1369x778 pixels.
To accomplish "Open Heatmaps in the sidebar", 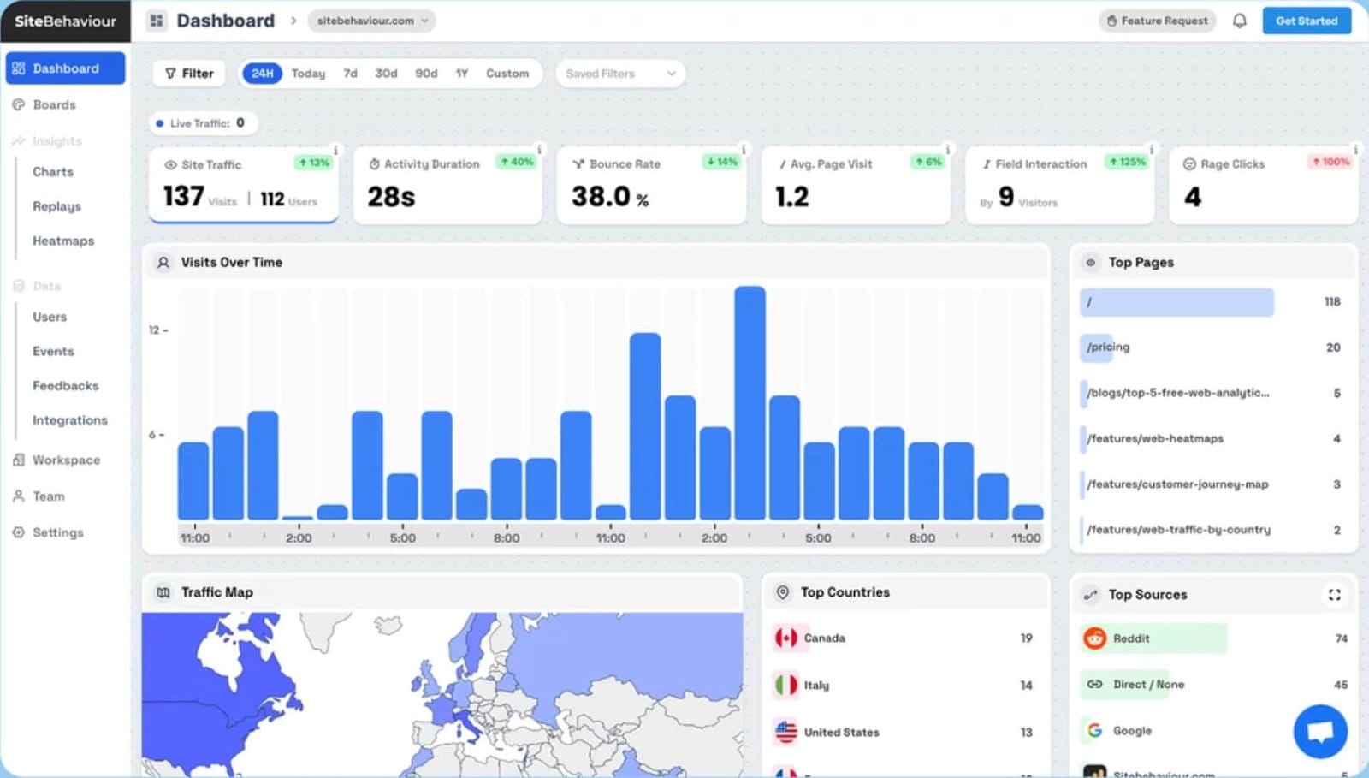I will 63,241.
